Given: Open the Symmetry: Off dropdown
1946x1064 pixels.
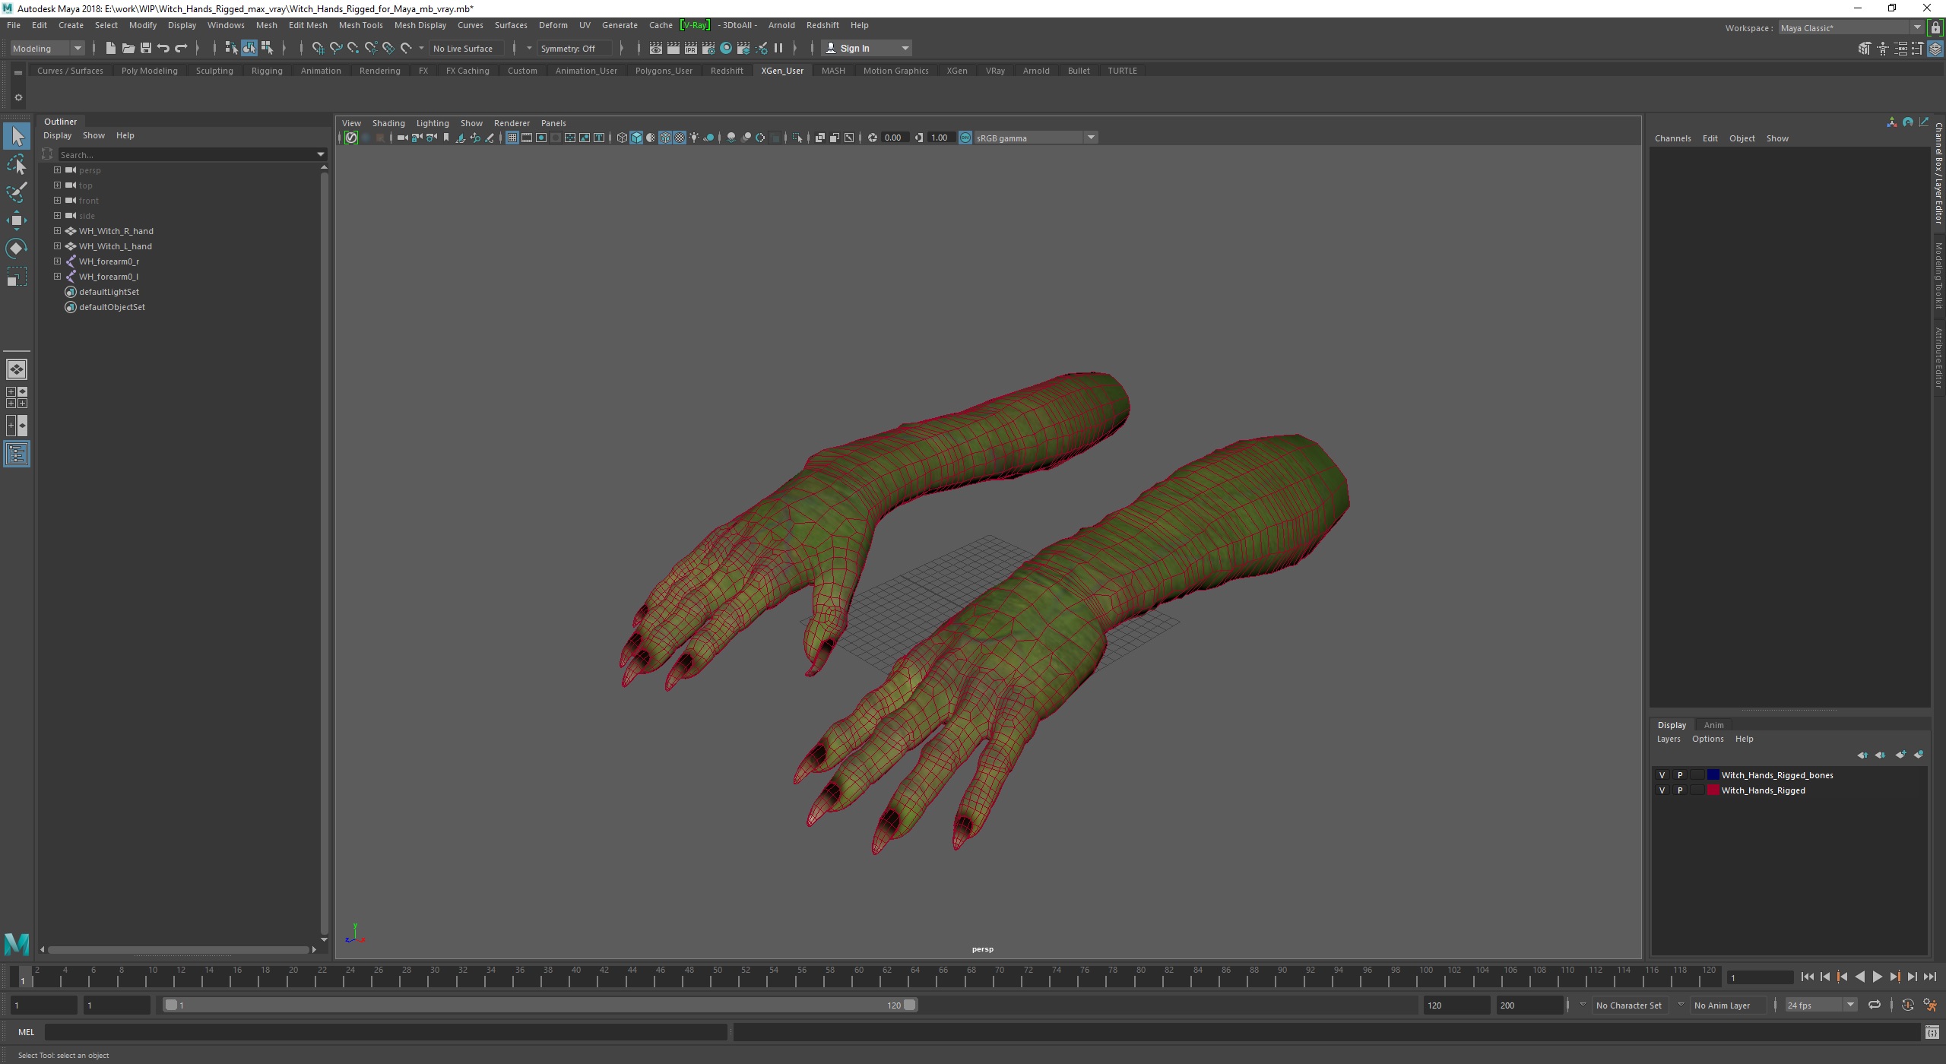Looking at the screenshot, I should 575,48.
